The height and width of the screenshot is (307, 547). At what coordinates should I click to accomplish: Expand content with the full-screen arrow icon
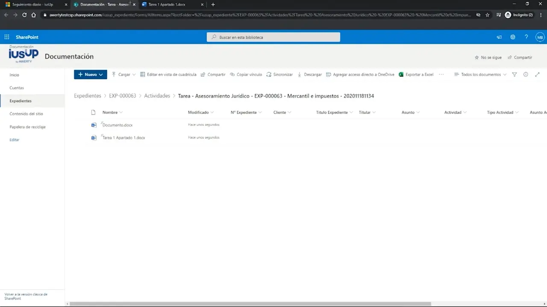coord(537,75)
